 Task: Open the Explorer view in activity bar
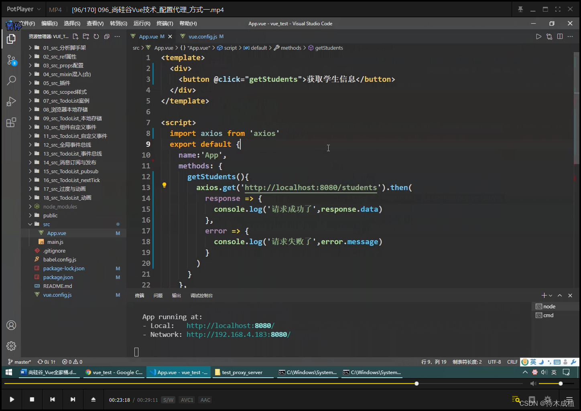click(x=11, y=39)
